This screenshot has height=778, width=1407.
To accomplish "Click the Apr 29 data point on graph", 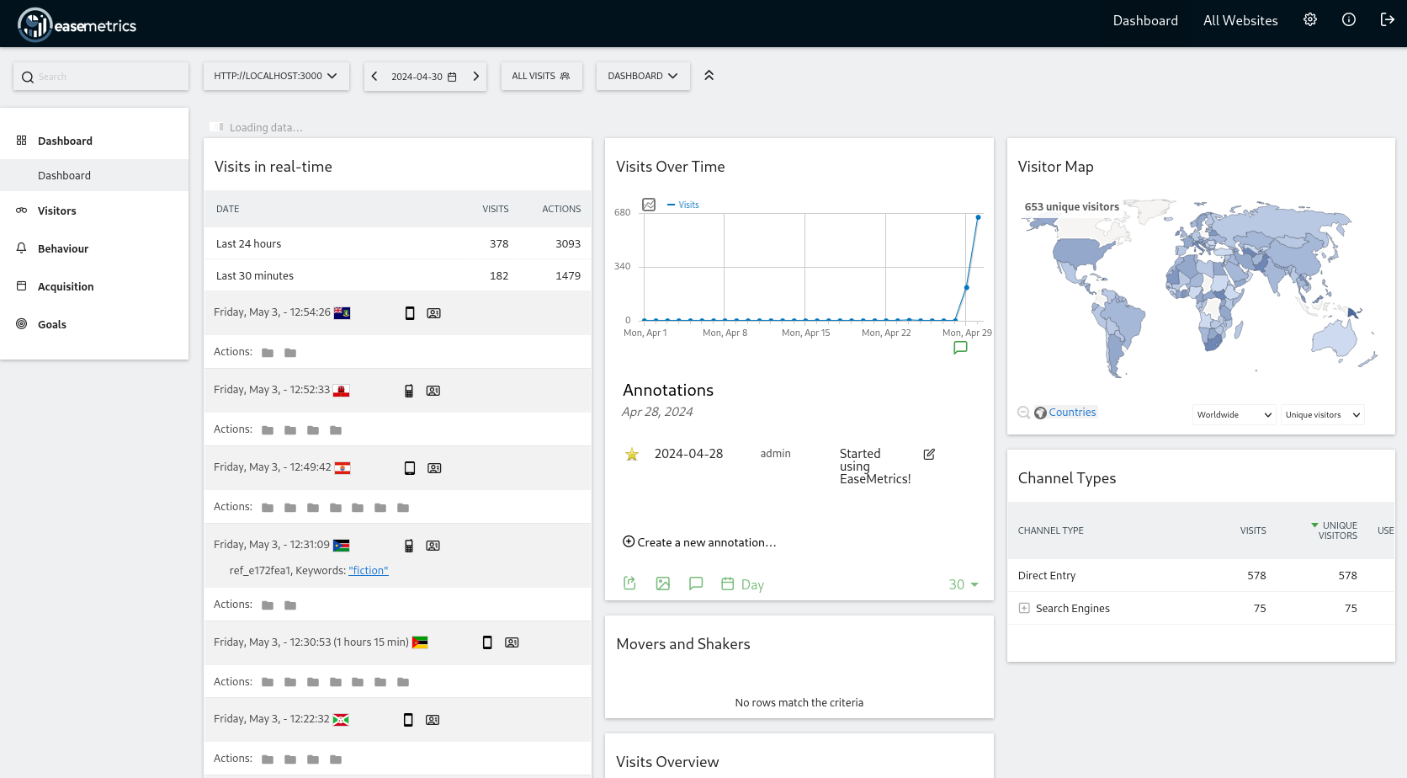I will click(x=978, y=217).
